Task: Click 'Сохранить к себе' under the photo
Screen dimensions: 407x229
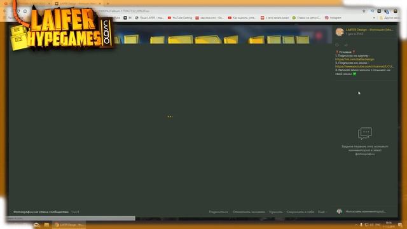Action: (x=300, y=212)
